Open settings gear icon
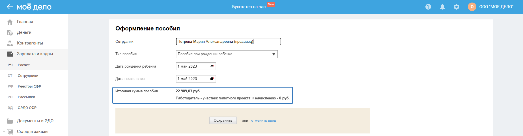Viewport: 523px width, 136px height. (x=457, y=7)
